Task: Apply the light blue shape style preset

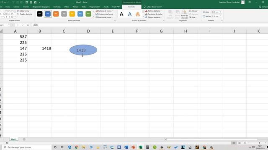Action: 80,14
